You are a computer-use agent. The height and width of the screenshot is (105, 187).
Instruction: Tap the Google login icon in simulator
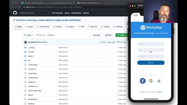151,81
